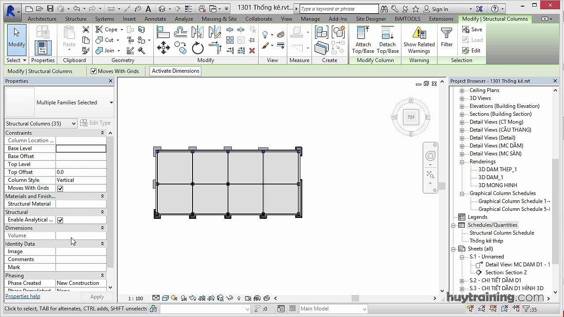Click the Help question mark icon

(494, 9)
